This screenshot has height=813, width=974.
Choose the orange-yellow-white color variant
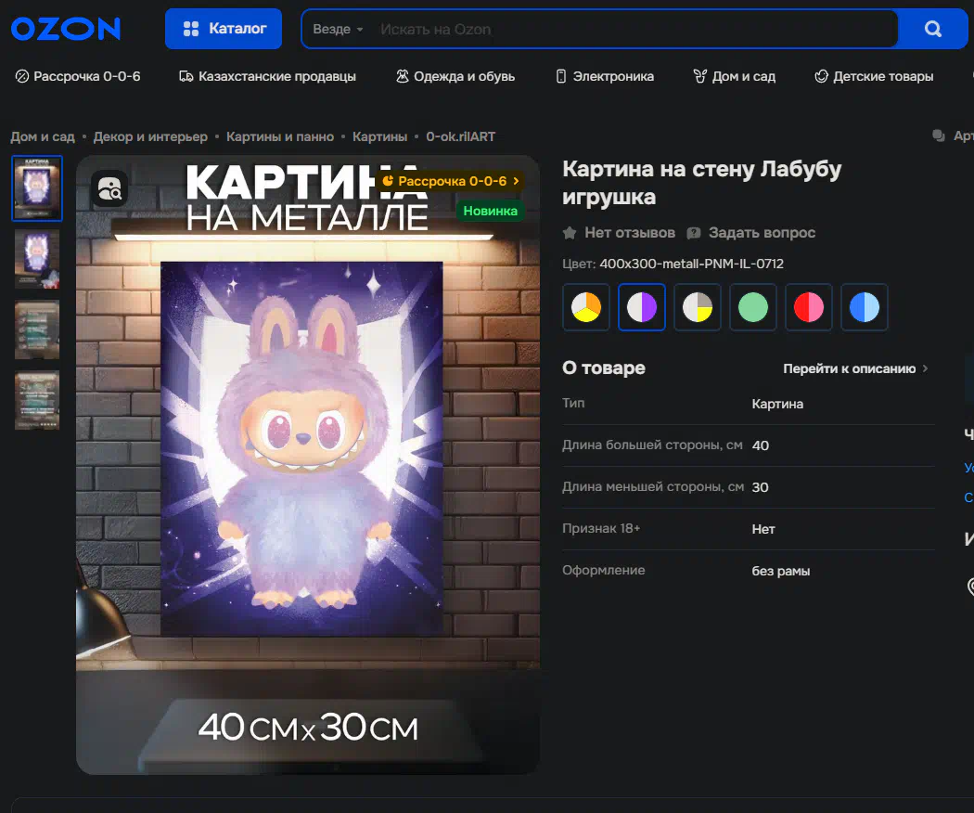585,307
